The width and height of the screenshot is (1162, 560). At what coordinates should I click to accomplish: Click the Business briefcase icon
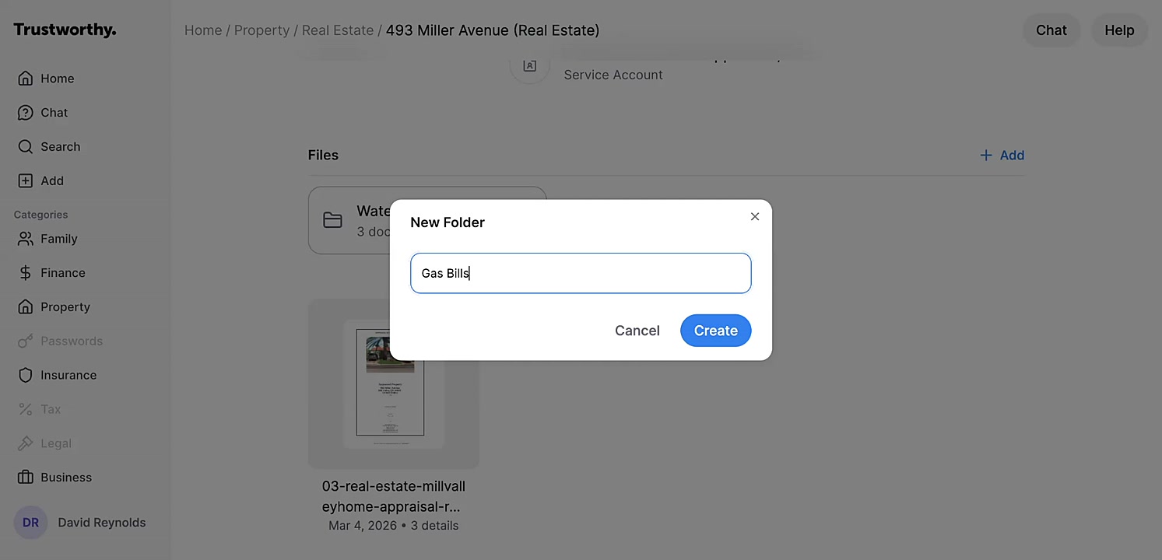(x=26, y=478)
